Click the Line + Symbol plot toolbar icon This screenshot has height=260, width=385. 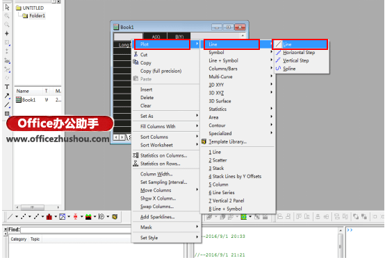tap(36, 216)
